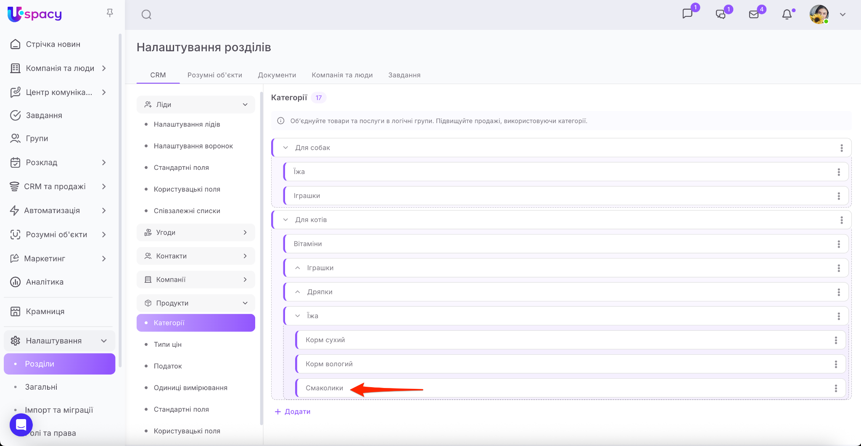Switch to the Розумні об'єкти tab
Screen dimensions: 861x446
(x=214, y=75)
